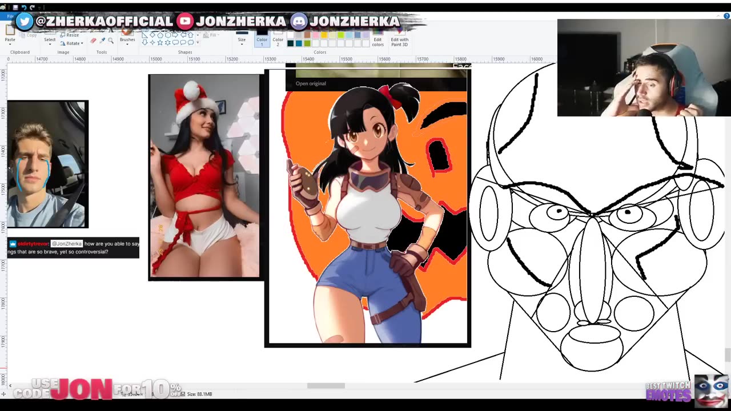Screen dimensions: 731x411
Task: Pick the pink color swatch
Action: click(316, 35)
